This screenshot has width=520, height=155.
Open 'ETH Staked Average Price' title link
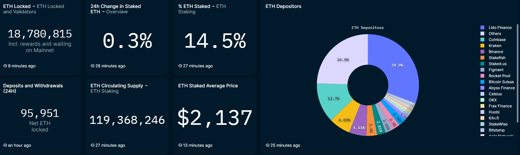pos(208,86)
